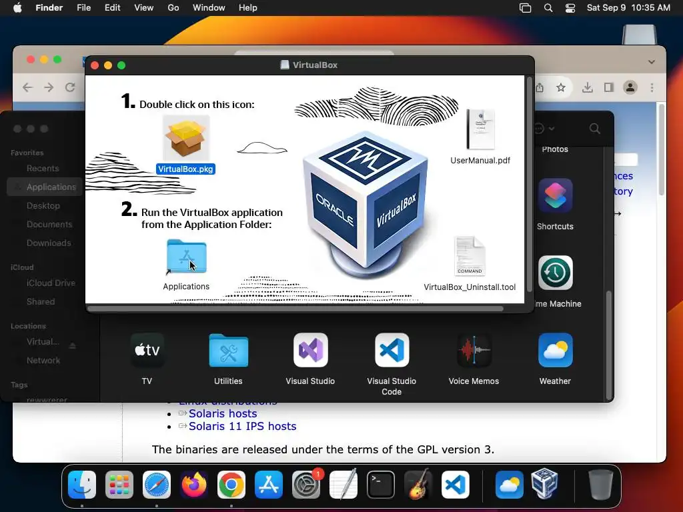Open the Time Machine app icon
The width and height of the screenshot is (683, 512).
tap(556, 273)
